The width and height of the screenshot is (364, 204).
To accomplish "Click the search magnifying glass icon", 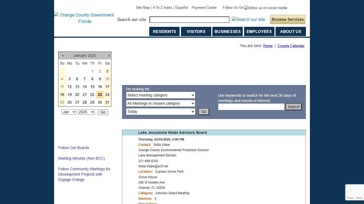I will pos(248,19).
